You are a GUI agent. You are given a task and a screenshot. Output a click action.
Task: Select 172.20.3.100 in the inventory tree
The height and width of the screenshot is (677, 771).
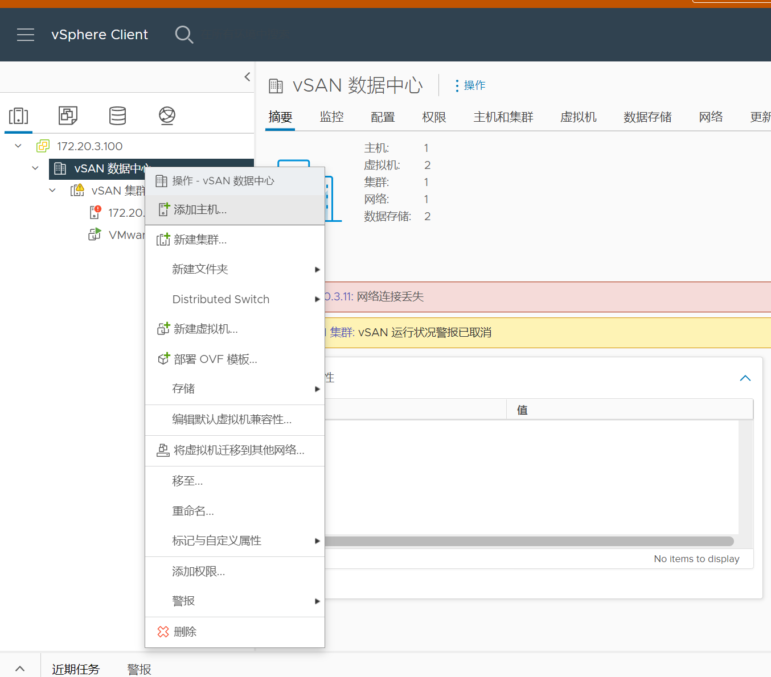coord(89,146)
